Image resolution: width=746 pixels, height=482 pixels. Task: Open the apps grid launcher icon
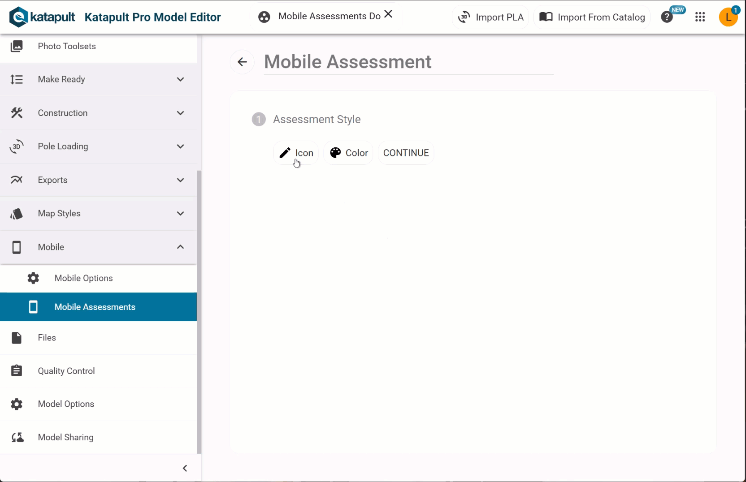pos(700,17)
